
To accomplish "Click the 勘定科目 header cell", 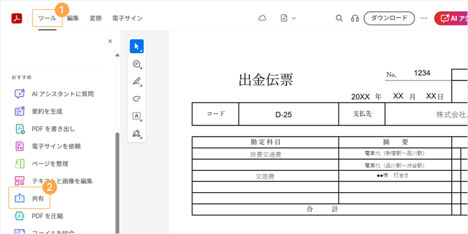I will (265, 142).
